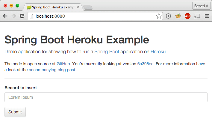212x126 pixels.
Task: Click the Benedikt profile button
Action: 201,6
